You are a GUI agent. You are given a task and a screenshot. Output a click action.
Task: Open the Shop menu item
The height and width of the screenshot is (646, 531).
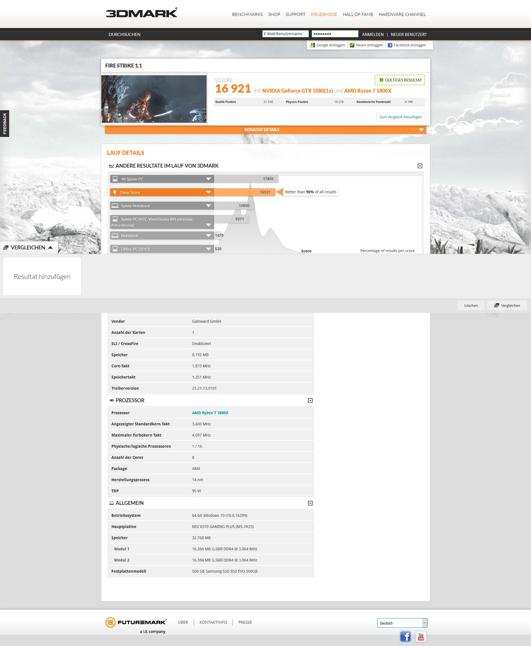click(274, 15)
